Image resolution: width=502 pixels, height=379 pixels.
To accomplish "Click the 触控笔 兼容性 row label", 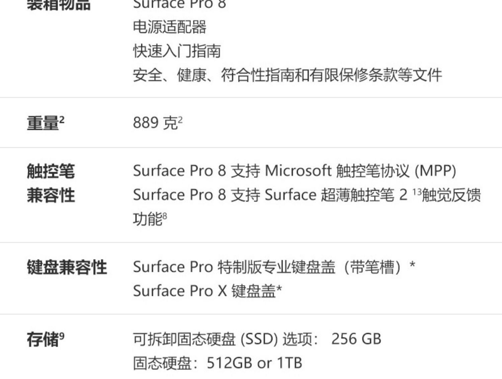I will click(x=51, y=183).
